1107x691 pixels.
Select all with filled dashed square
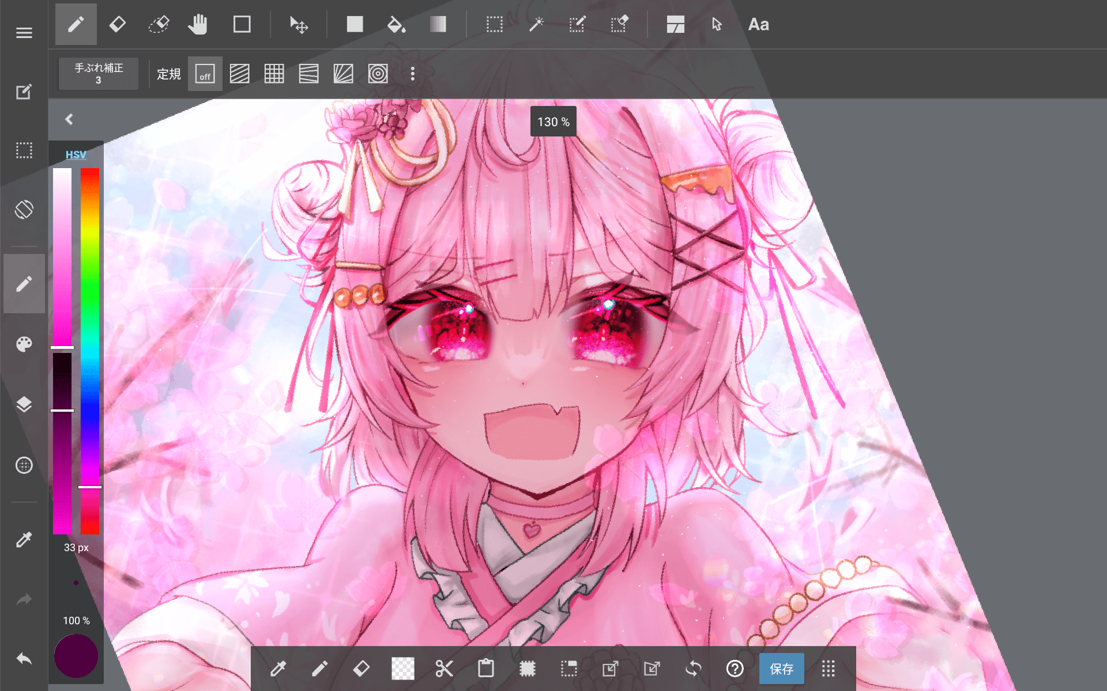tap(527, 669)
